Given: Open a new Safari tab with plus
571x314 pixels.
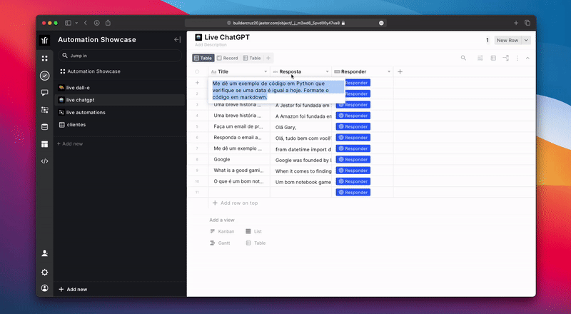Looking at the screenshot, I should coord(516,23).
